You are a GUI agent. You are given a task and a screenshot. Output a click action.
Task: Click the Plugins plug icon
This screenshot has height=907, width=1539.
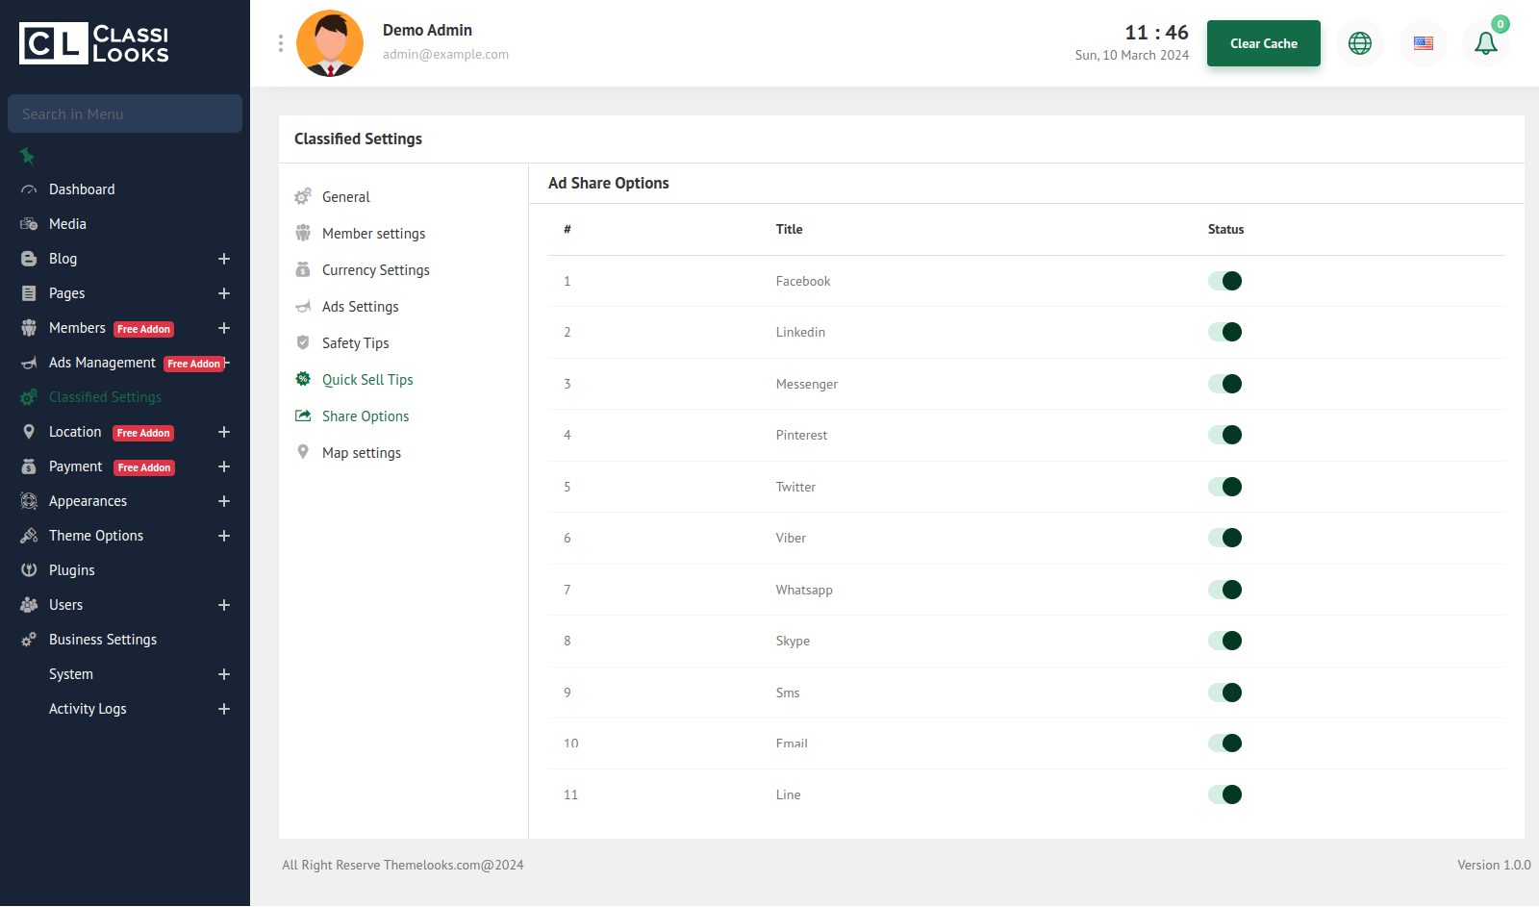tap(29, 570)
